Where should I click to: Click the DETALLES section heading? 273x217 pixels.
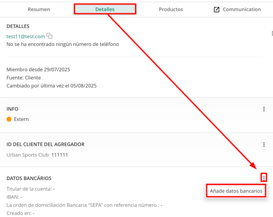coord(18,26)
